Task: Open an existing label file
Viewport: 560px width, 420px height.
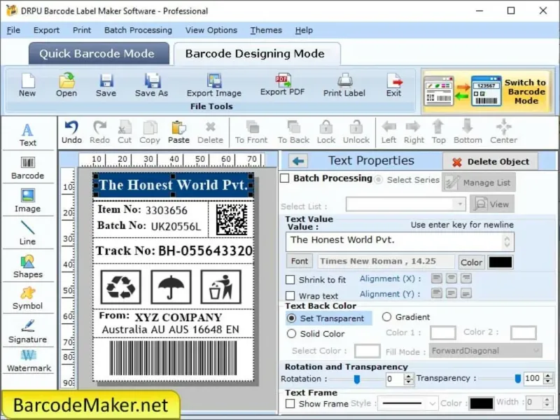Action: (66, 85)
